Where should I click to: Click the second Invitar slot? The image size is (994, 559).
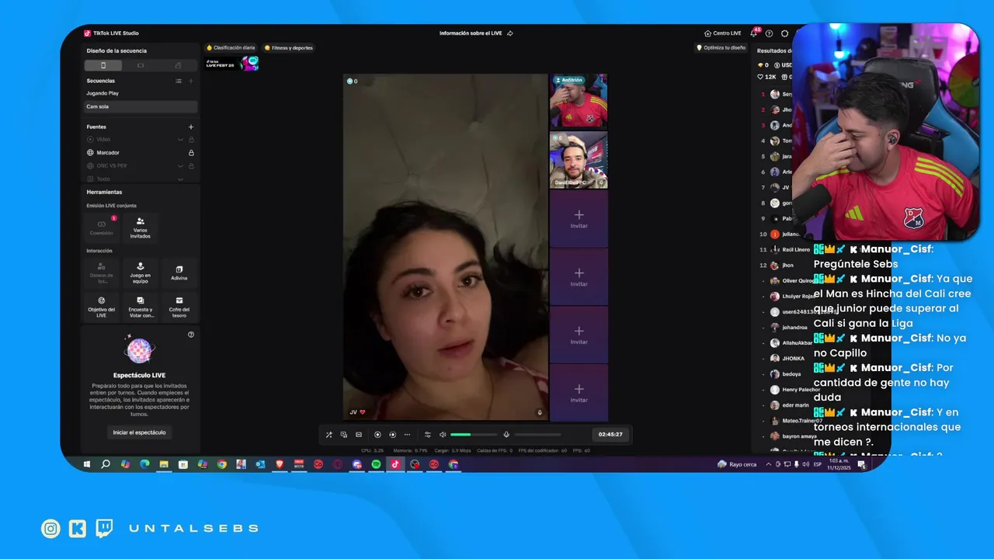coord(579,277)
